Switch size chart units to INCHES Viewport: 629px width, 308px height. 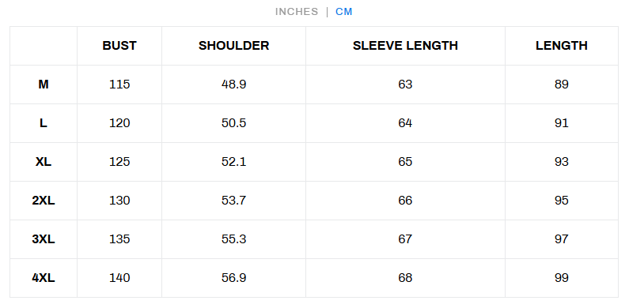(x=297, y=12)
